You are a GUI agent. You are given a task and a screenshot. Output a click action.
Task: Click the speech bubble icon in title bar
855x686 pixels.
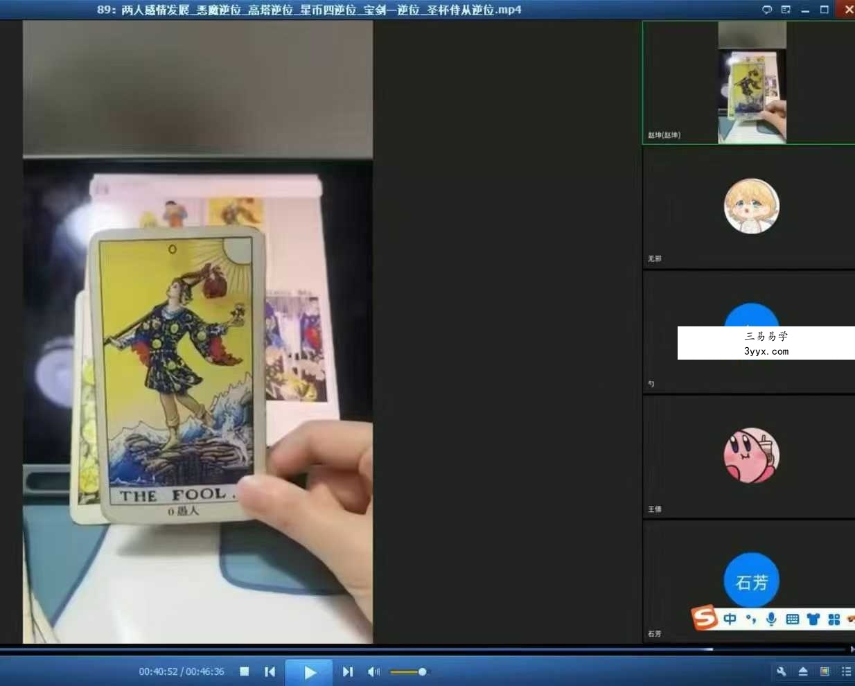coord(767,10)
